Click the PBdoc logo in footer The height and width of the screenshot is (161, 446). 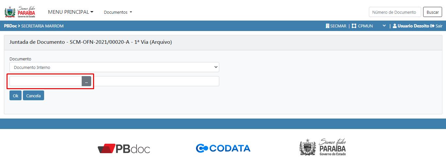pyautogui.click(x=124, y=149)
